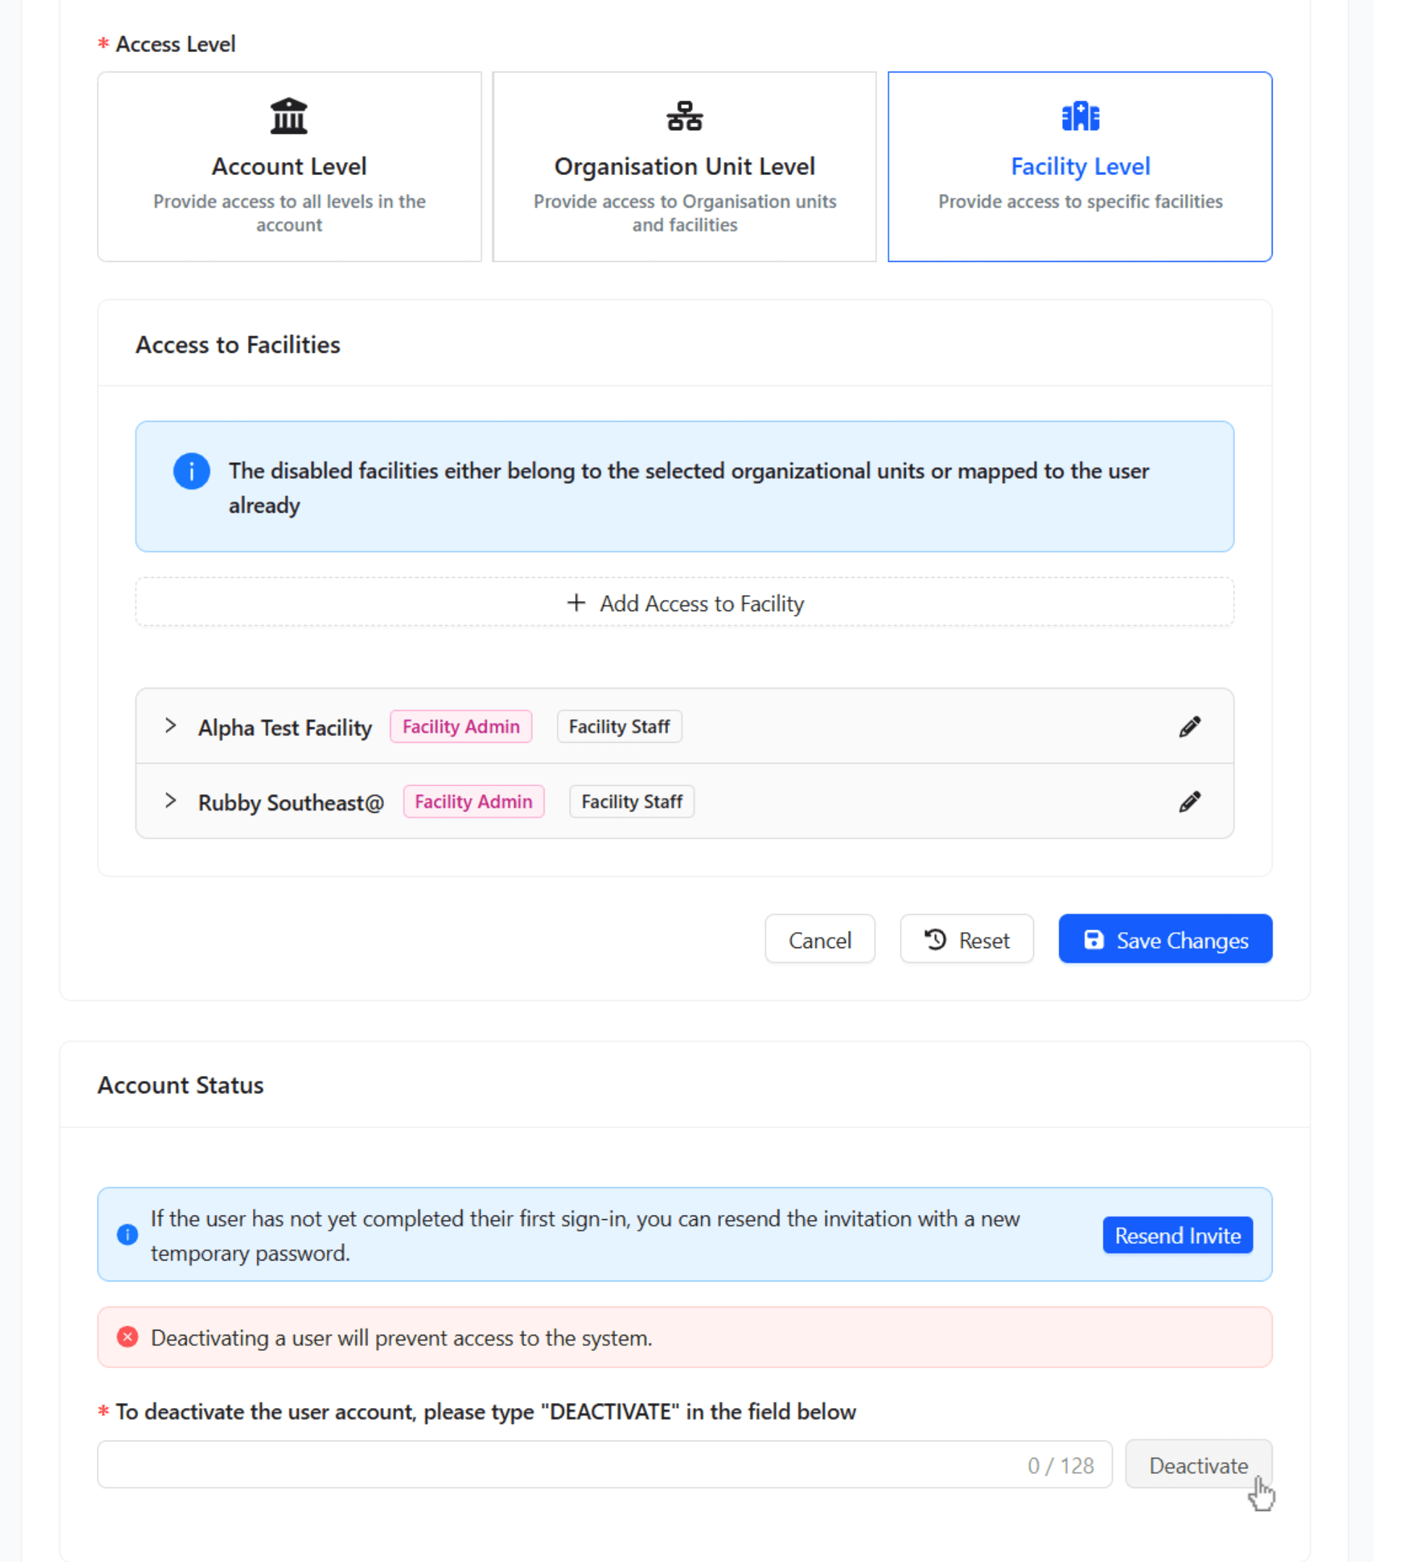
Task: Select the Account Level access card
Action: (x=289, y=166)
